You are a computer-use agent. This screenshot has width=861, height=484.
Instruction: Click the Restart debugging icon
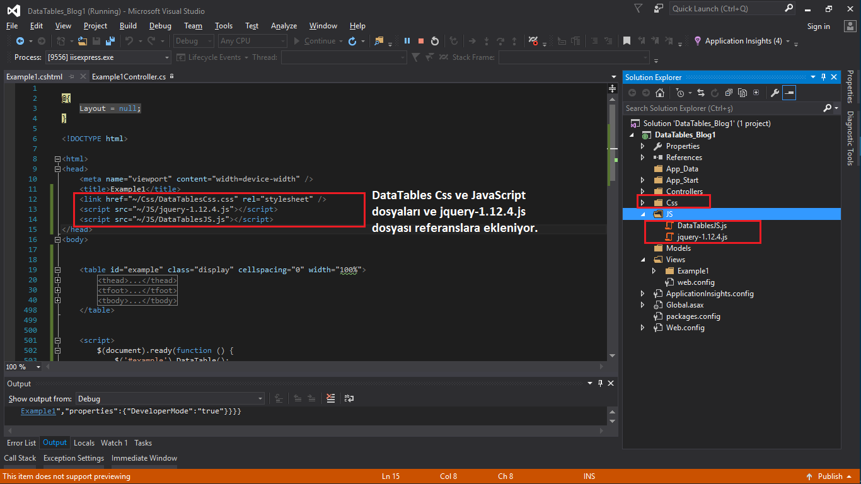click(x=434, y=41)
